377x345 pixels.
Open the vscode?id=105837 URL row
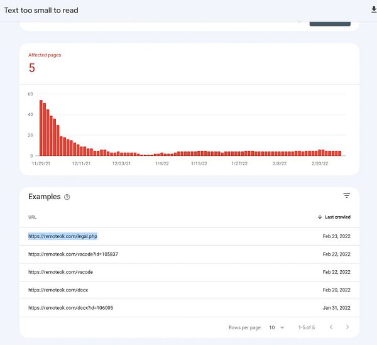click(x=73, y=255)
